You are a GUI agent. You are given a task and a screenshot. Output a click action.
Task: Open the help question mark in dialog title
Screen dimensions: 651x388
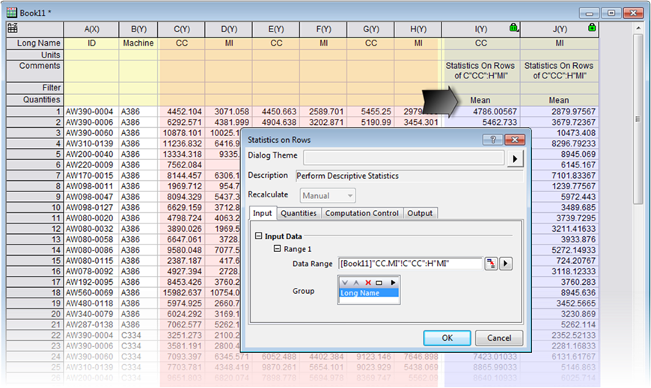(x=493, y=139)
